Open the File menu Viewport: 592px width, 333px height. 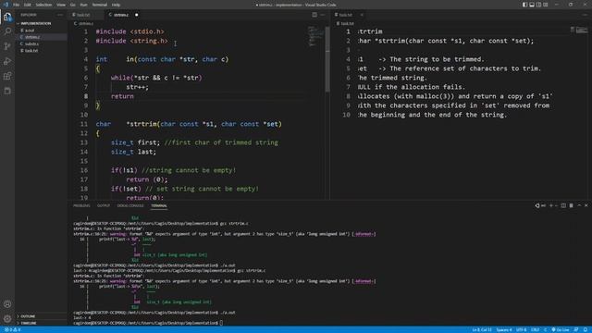(x=17, y=5)
